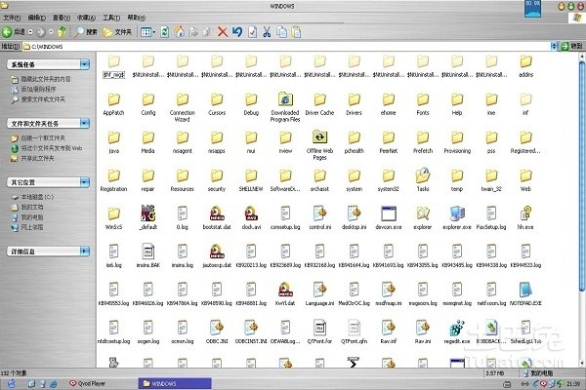Collapse the 文件和文件夹任务 panel
The image size is (586, 390).
pyautogui.click(x=85, y=123)
